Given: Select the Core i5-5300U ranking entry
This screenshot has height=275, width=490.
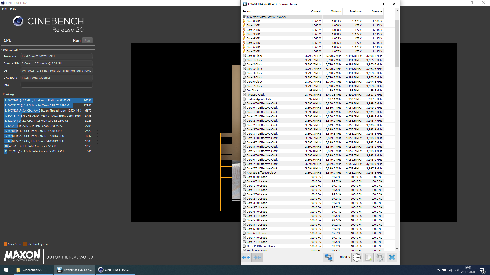Looking at the screenshot, I should 48,151.
